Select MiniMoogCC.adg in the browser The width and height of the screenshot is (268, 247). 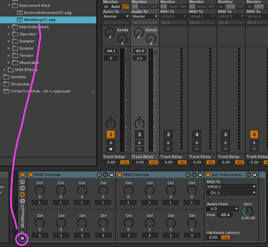tap(48, 20)
